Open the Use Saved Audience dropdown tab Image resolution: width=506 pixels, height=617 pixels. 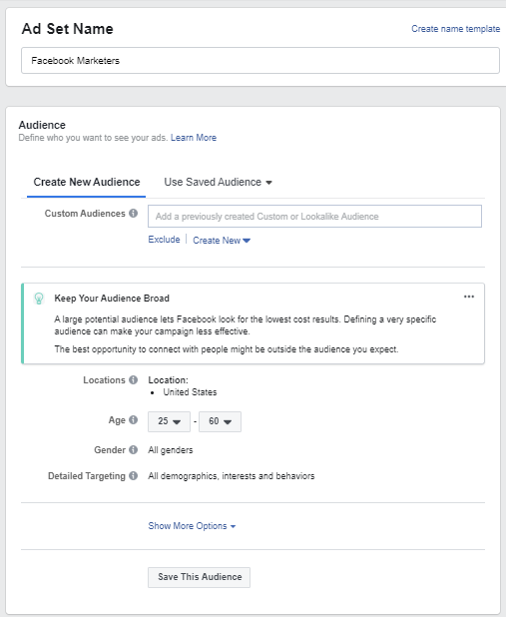218,182
